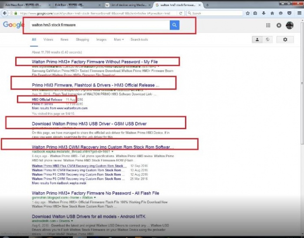Screen dimensions: 304x238
Task: Click the Firefox toolbar Search box
Action: pos(215,13)
